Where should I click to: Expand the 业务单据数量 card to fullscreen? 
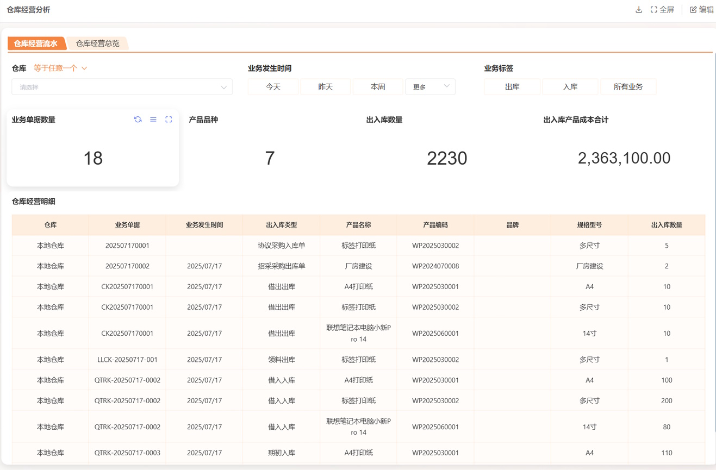(x=169, y=120)
